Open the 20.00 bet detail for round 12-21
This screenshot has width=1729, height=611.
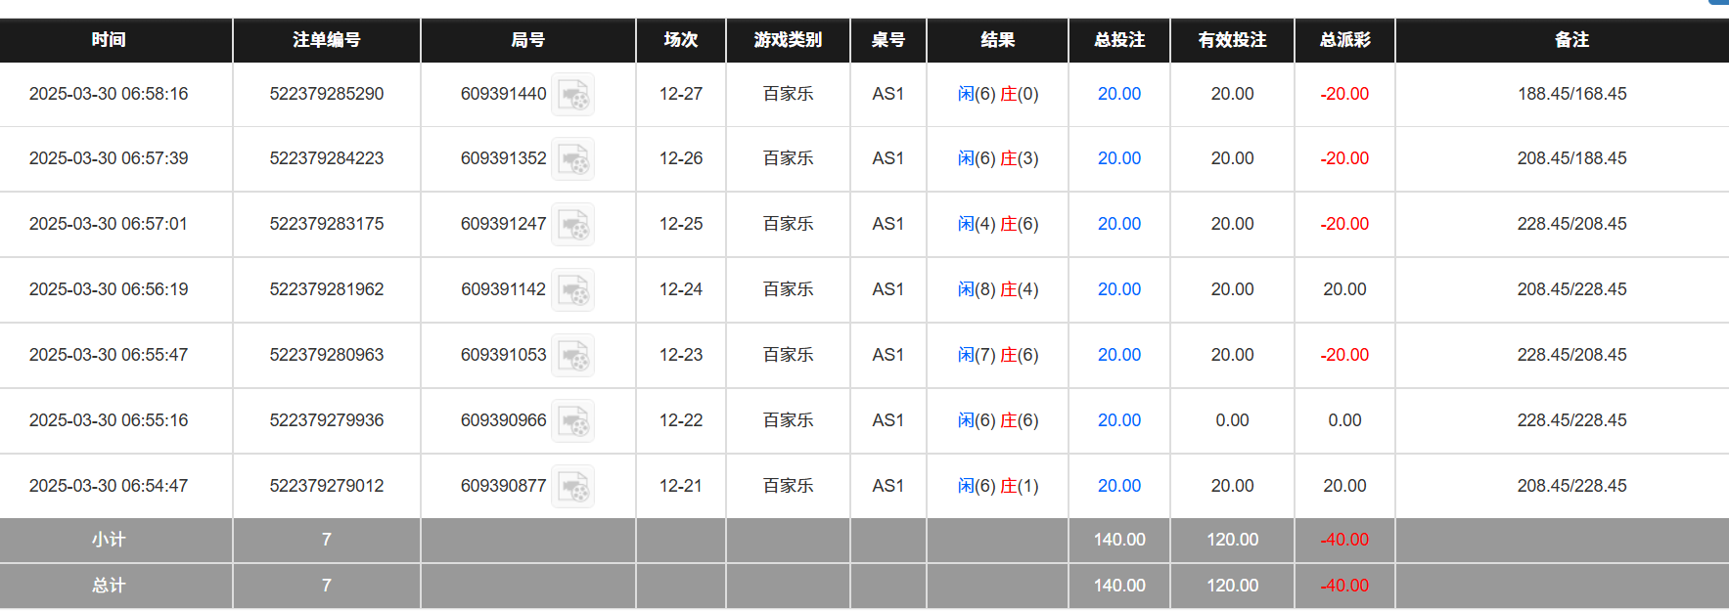1118,486
